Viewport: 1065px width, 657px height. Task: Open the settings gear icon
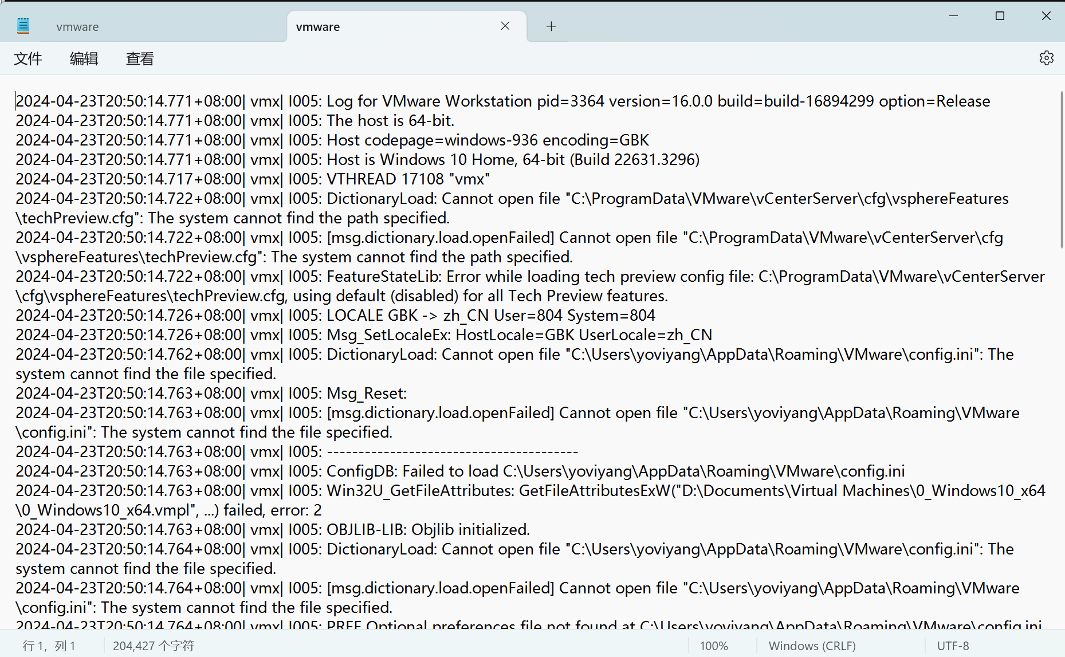pos(1046,58)
